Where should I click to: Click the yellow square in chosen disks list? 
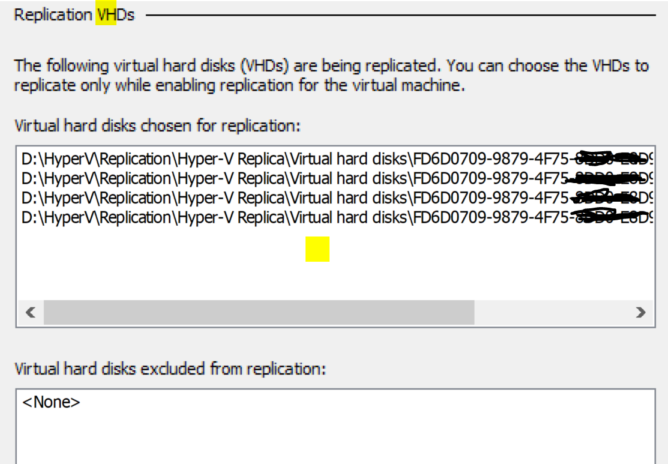click(317, 249)
